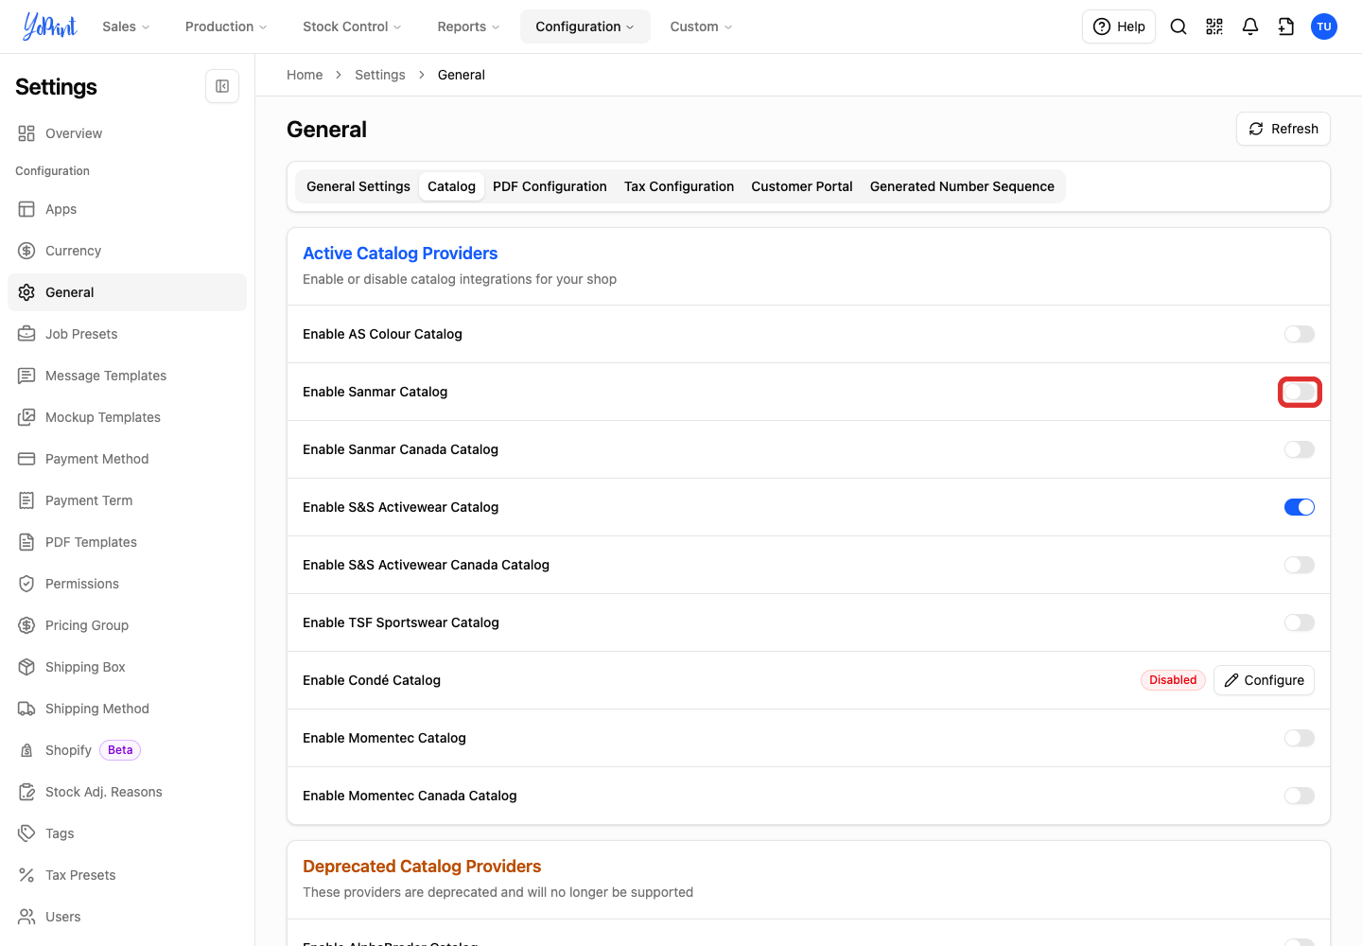Open the Stock Control dropdown menu
Image resolution: width=1362 pixels, height=946 pixels.
pos(352,26)
